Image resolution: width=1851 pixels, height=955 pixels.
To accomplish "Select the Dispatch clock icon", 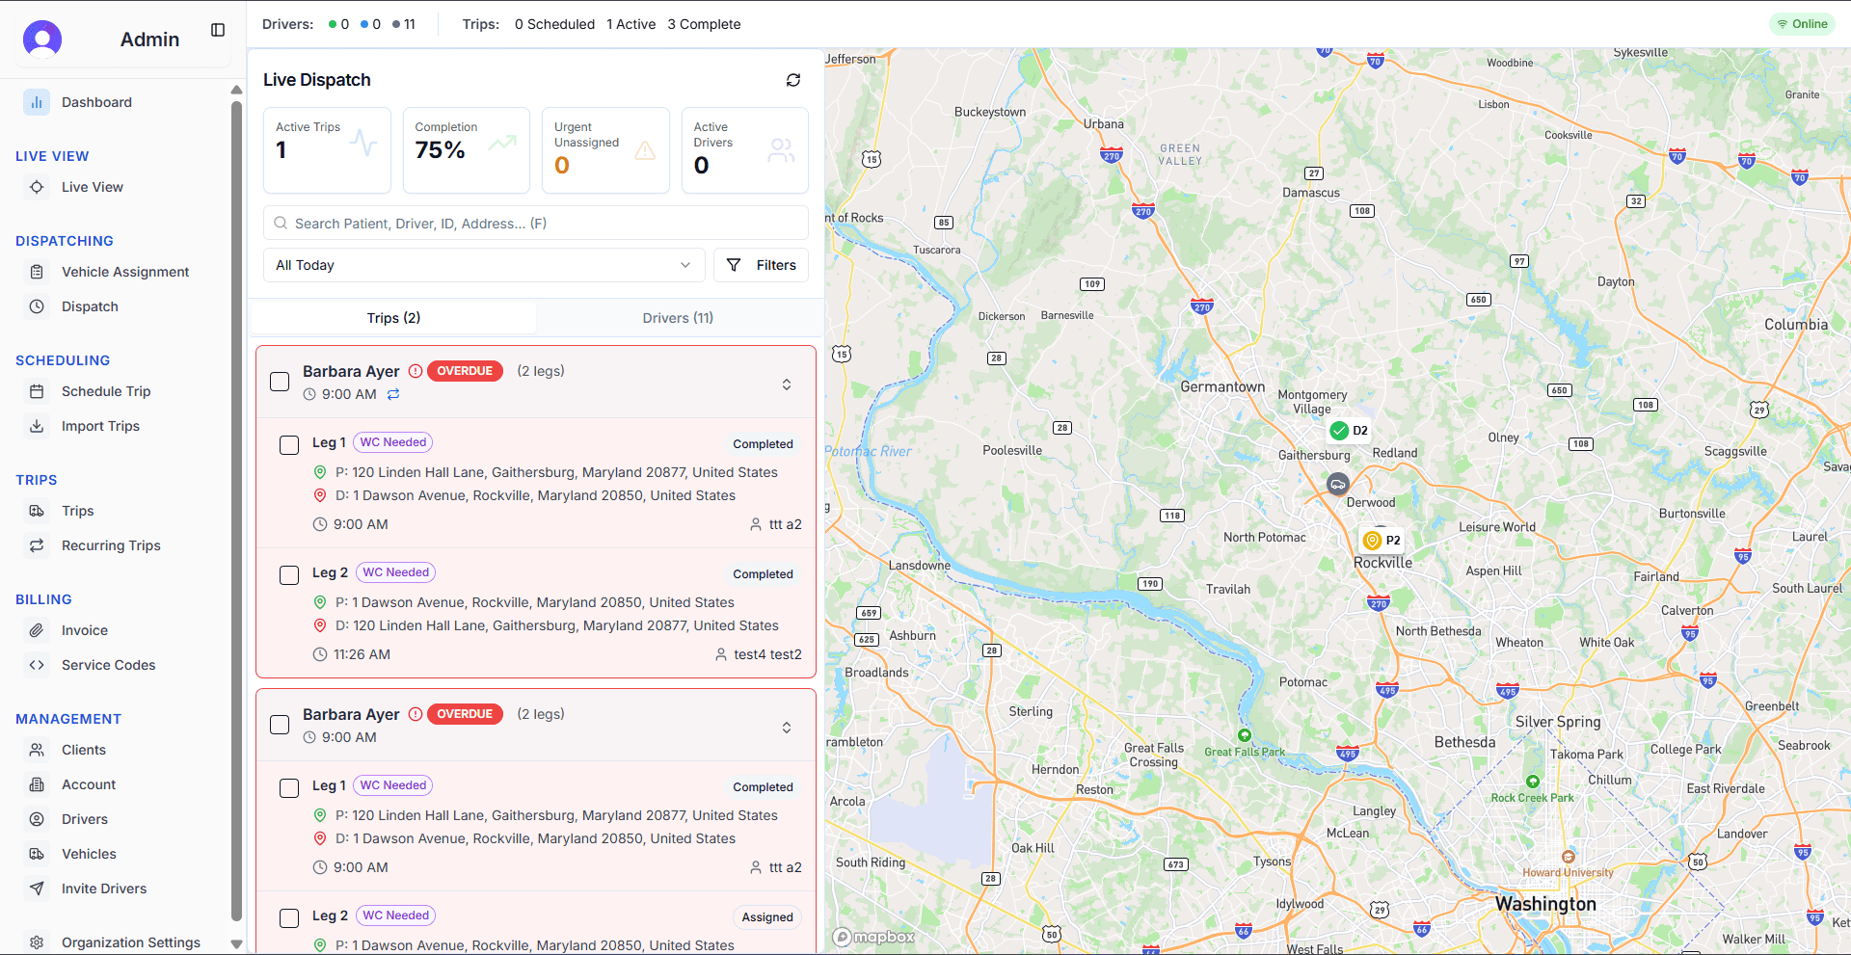I will [37, 306].
